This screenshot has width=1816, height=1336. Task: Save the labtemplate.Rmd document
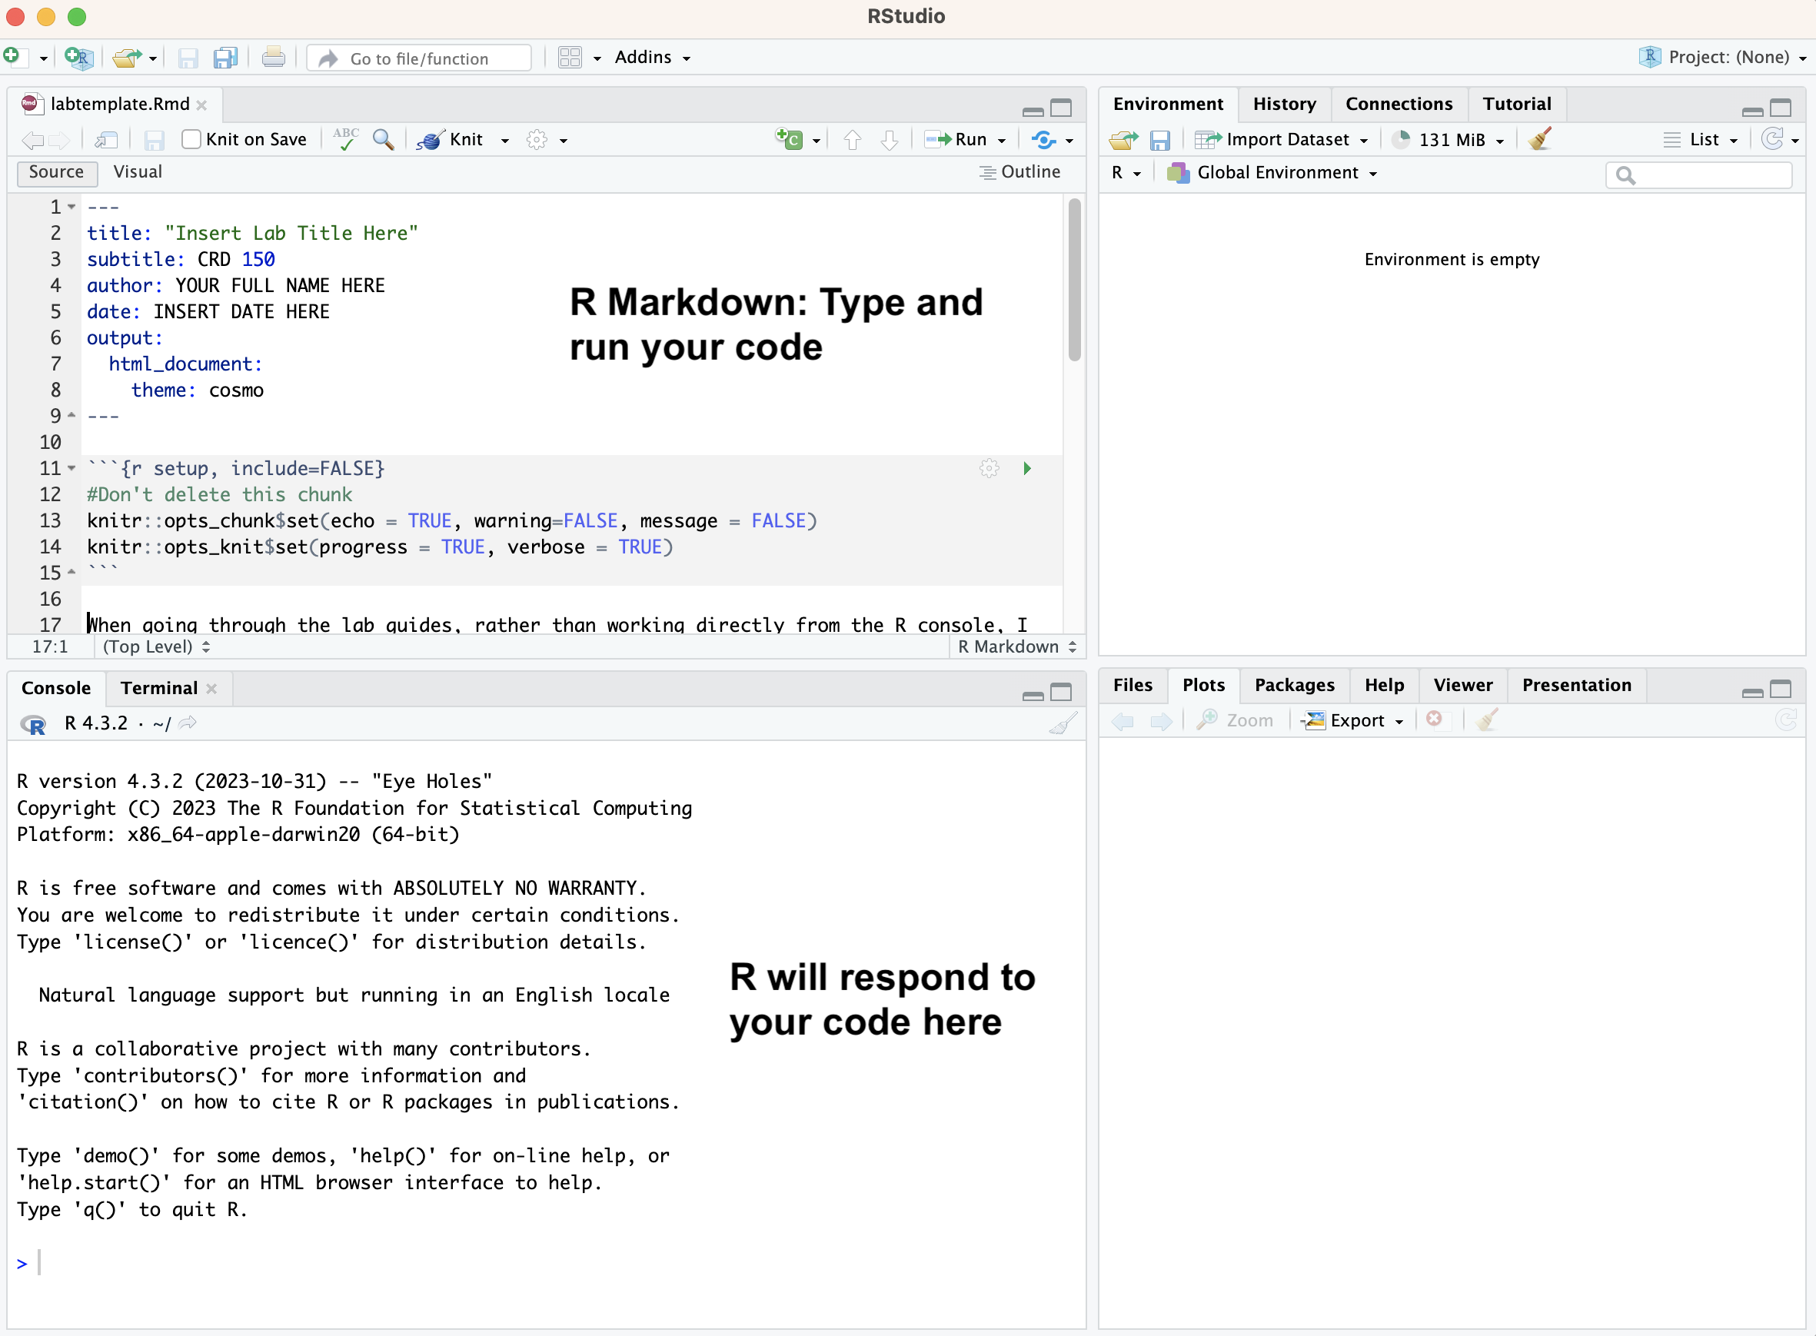154,140
